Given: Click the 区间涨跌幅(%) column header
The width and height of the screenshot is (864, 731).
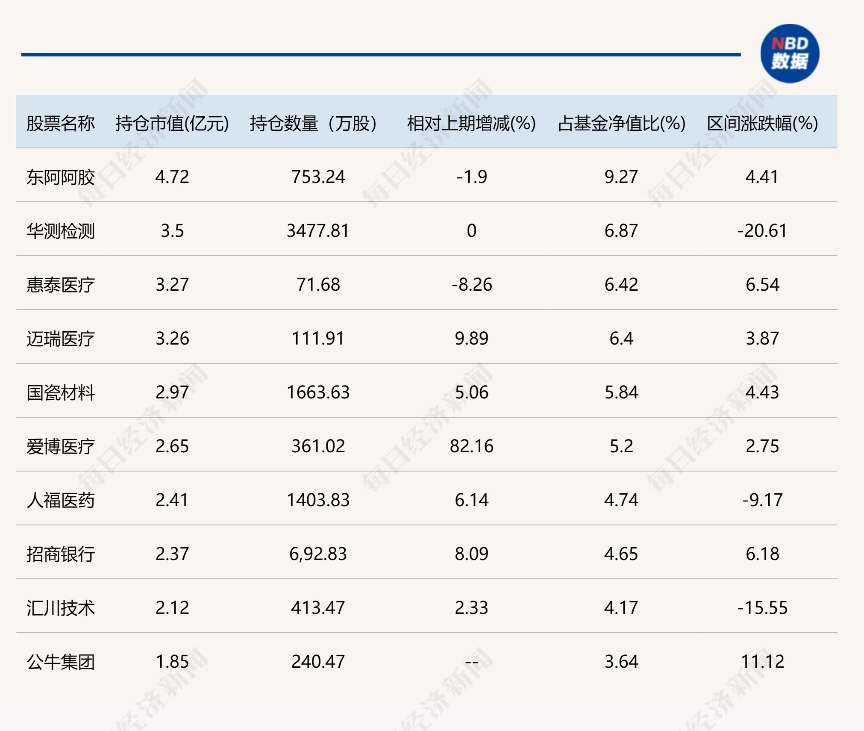Looking at the screenshot, I should point(762,123).
